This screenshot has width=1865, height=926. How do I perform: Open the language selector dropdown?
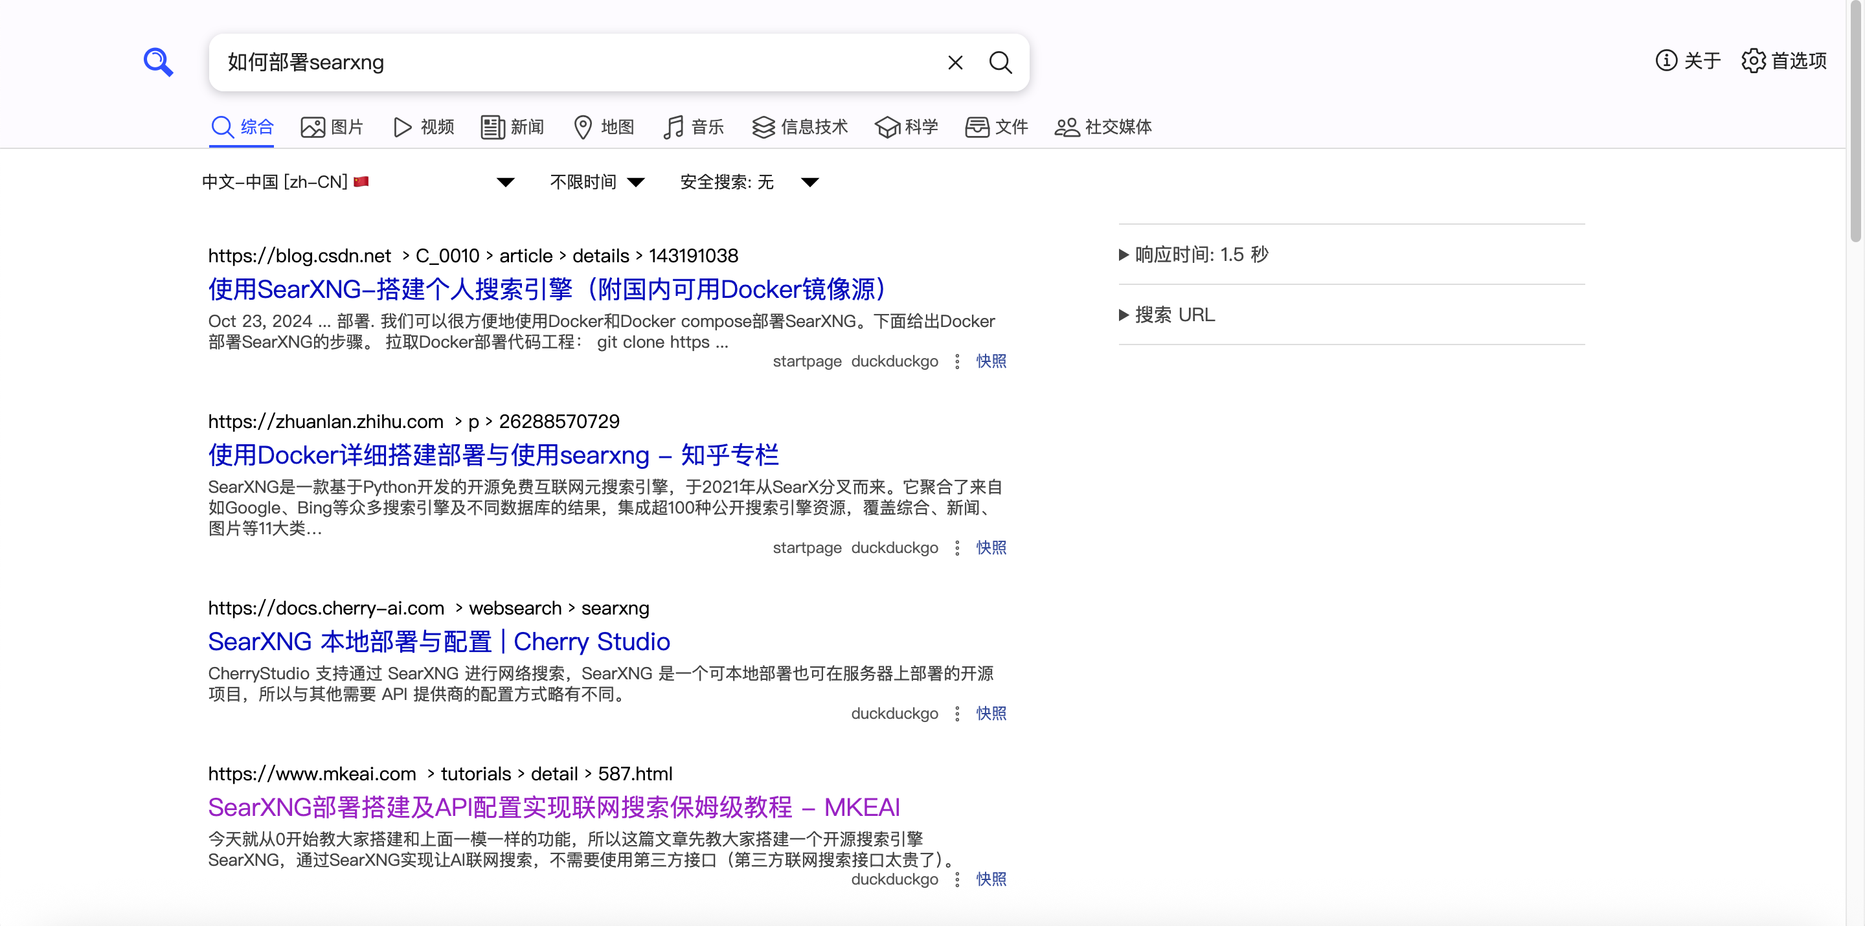(506, 183)
